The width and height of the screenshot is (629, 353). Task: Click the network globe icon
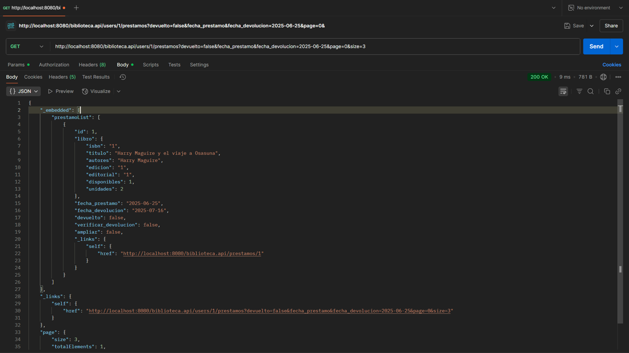[603, 77]
